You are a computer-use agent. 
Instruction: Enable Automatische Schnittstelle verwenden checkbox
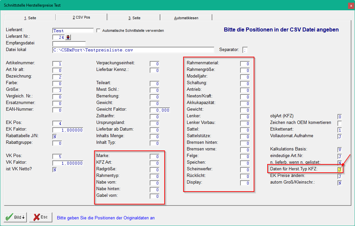click(98, 30)
